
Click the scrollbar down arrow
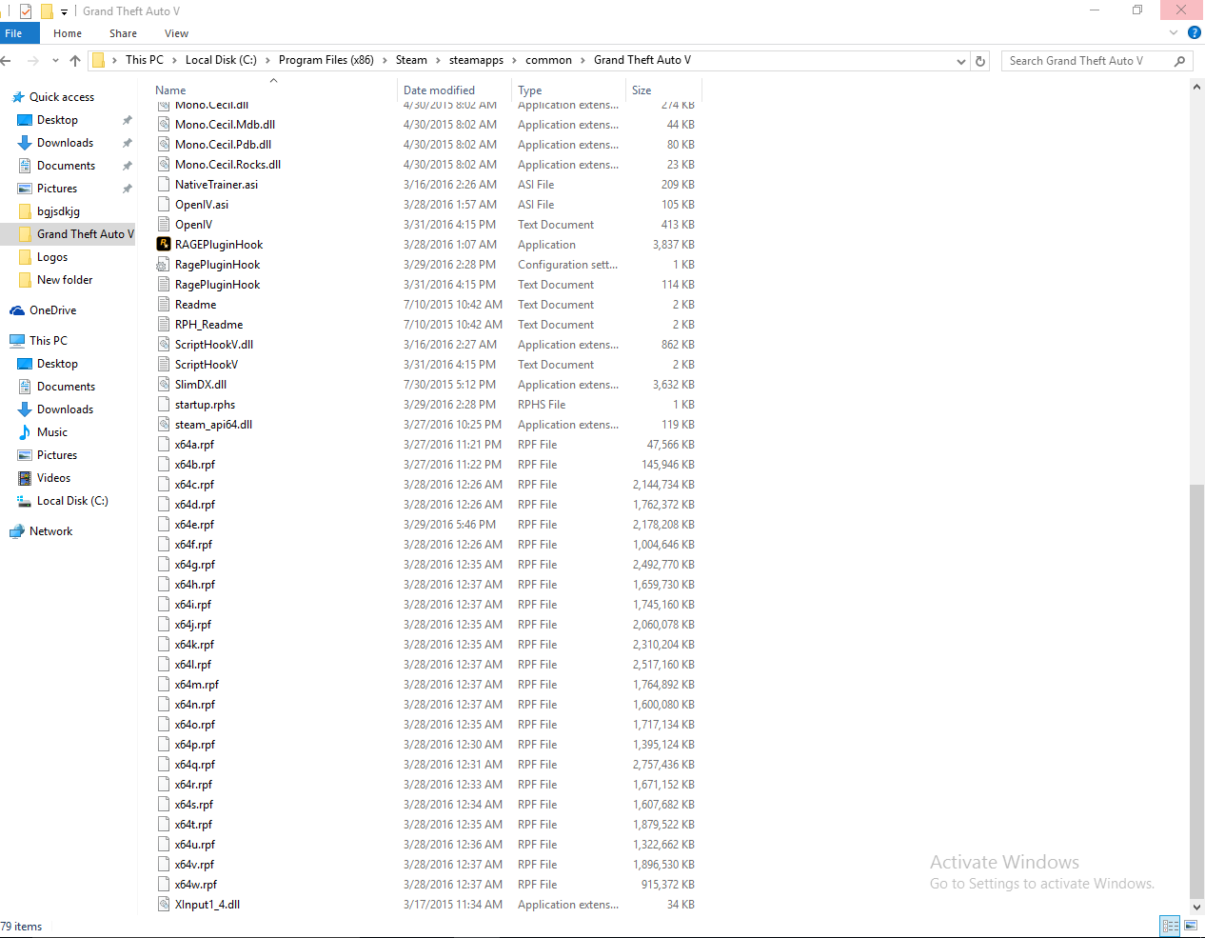1196,907
